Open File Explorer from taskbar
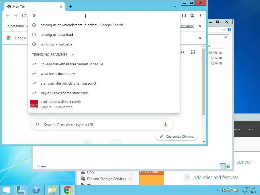Viewport: 260px width, 195px height. (x=52, y=190)
